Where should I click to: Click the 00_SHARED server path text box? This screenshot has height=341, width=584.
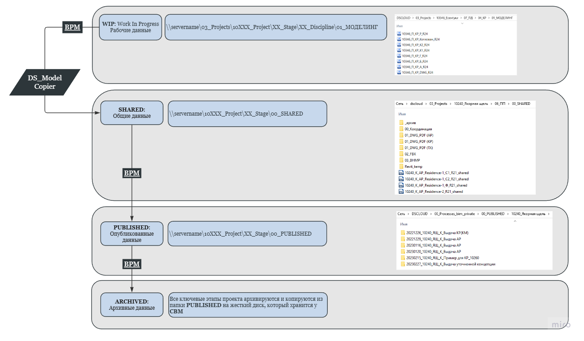coord(247,114)
